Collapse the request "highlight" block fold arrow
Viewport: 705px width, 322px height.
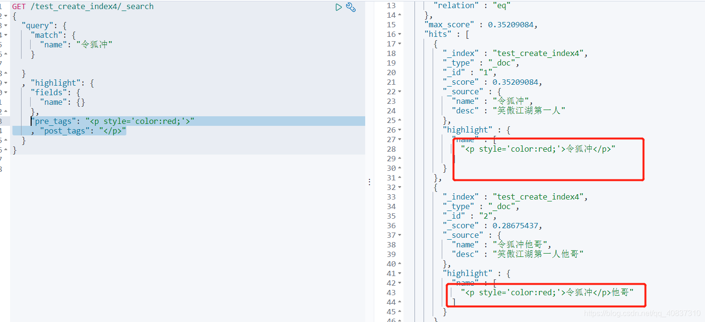click(x=5, y=83)
